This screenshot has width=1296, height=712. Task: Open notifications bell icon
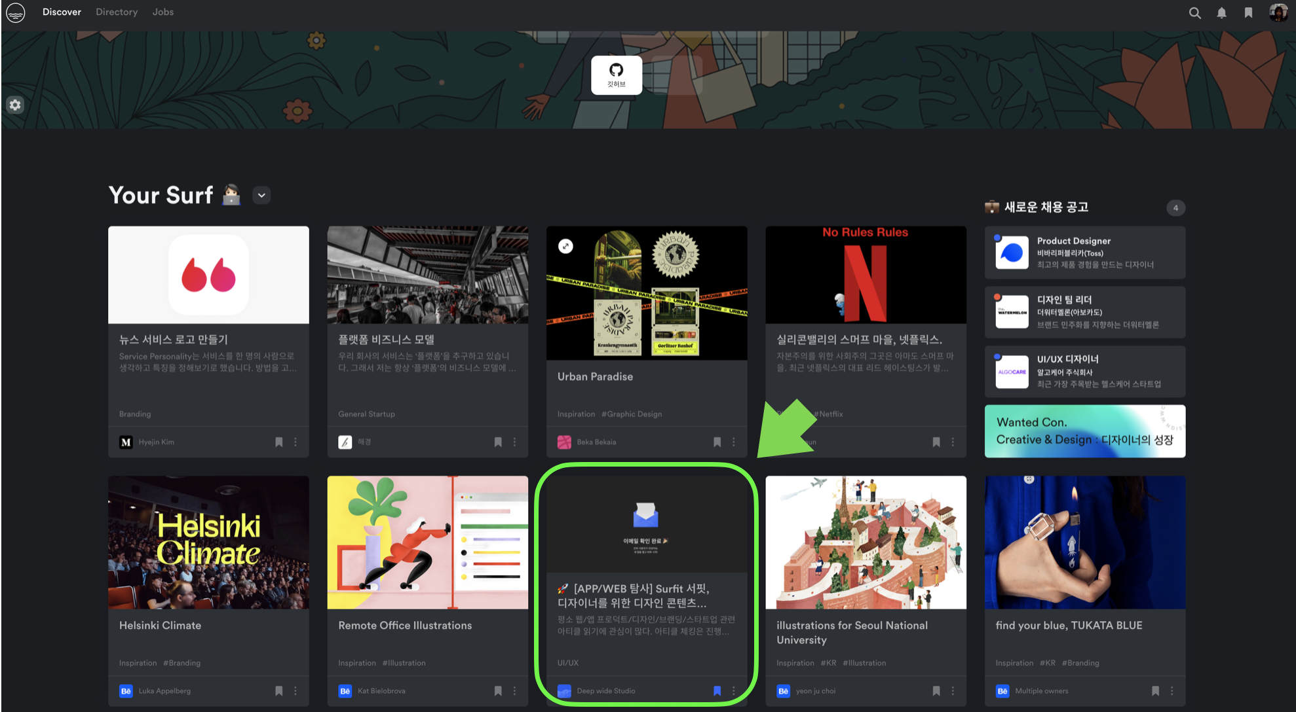click(x=1221, y=12)
